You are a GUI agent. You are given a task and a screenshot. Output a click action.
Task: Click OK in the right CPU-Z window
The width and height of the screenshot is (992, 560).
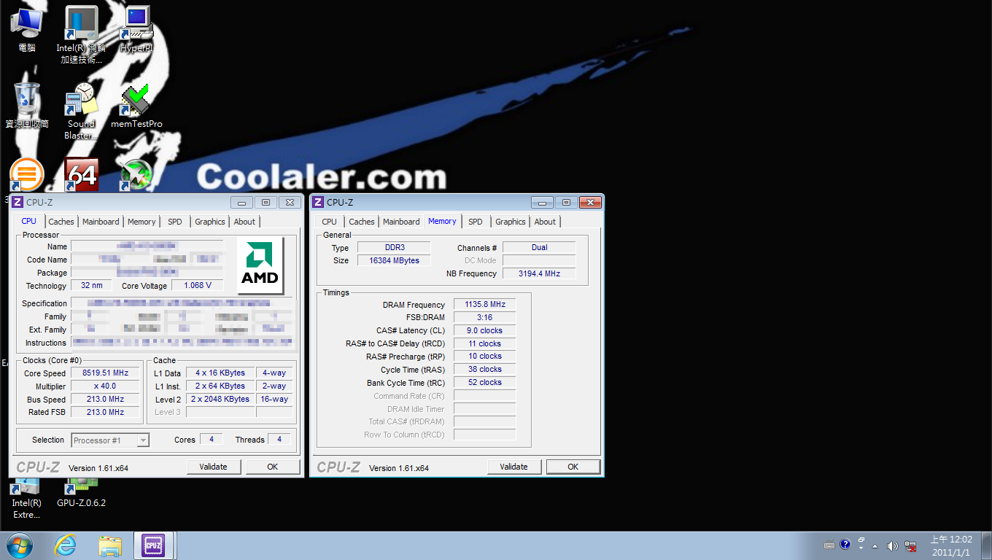point(573,467)
